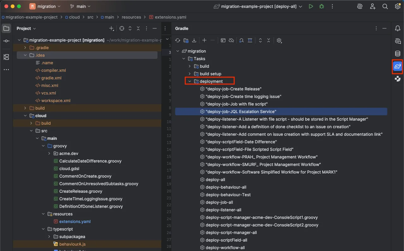The height and width of the screenshot is (251, 404).
Task: Open Search Everywhere magnifier
Action: click(x=385, y=6)
